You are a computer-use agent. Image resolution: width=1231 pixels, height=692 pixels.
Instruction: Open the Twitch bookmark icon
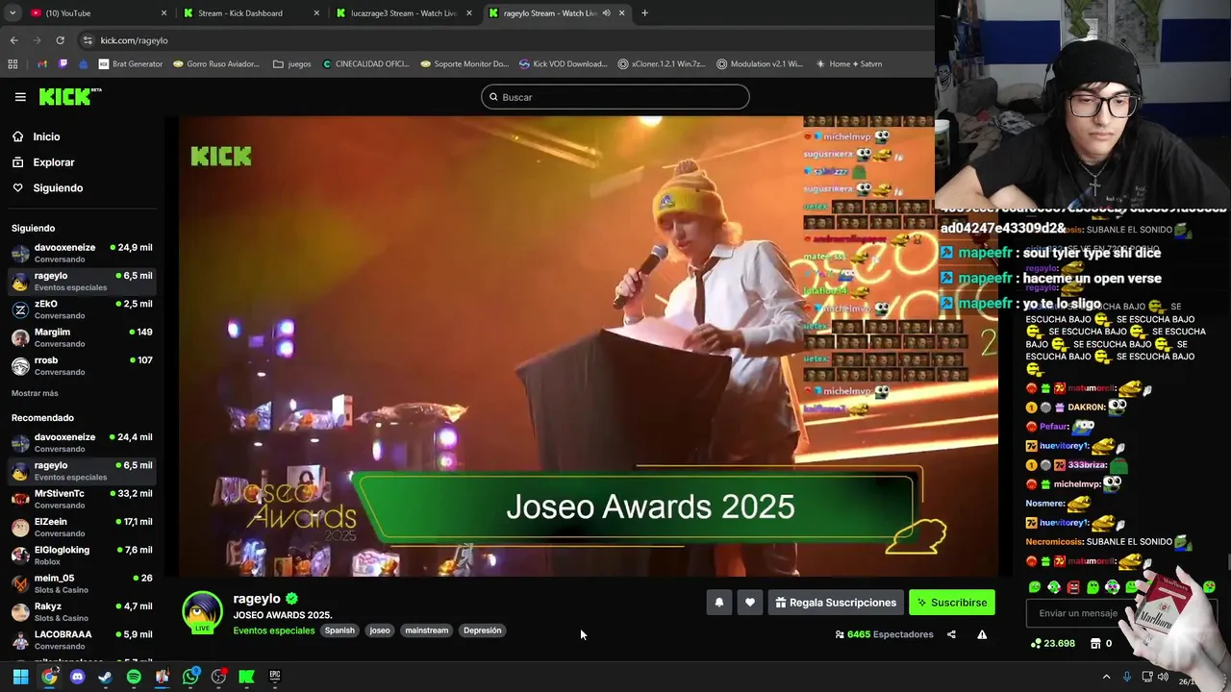[63, 64]
